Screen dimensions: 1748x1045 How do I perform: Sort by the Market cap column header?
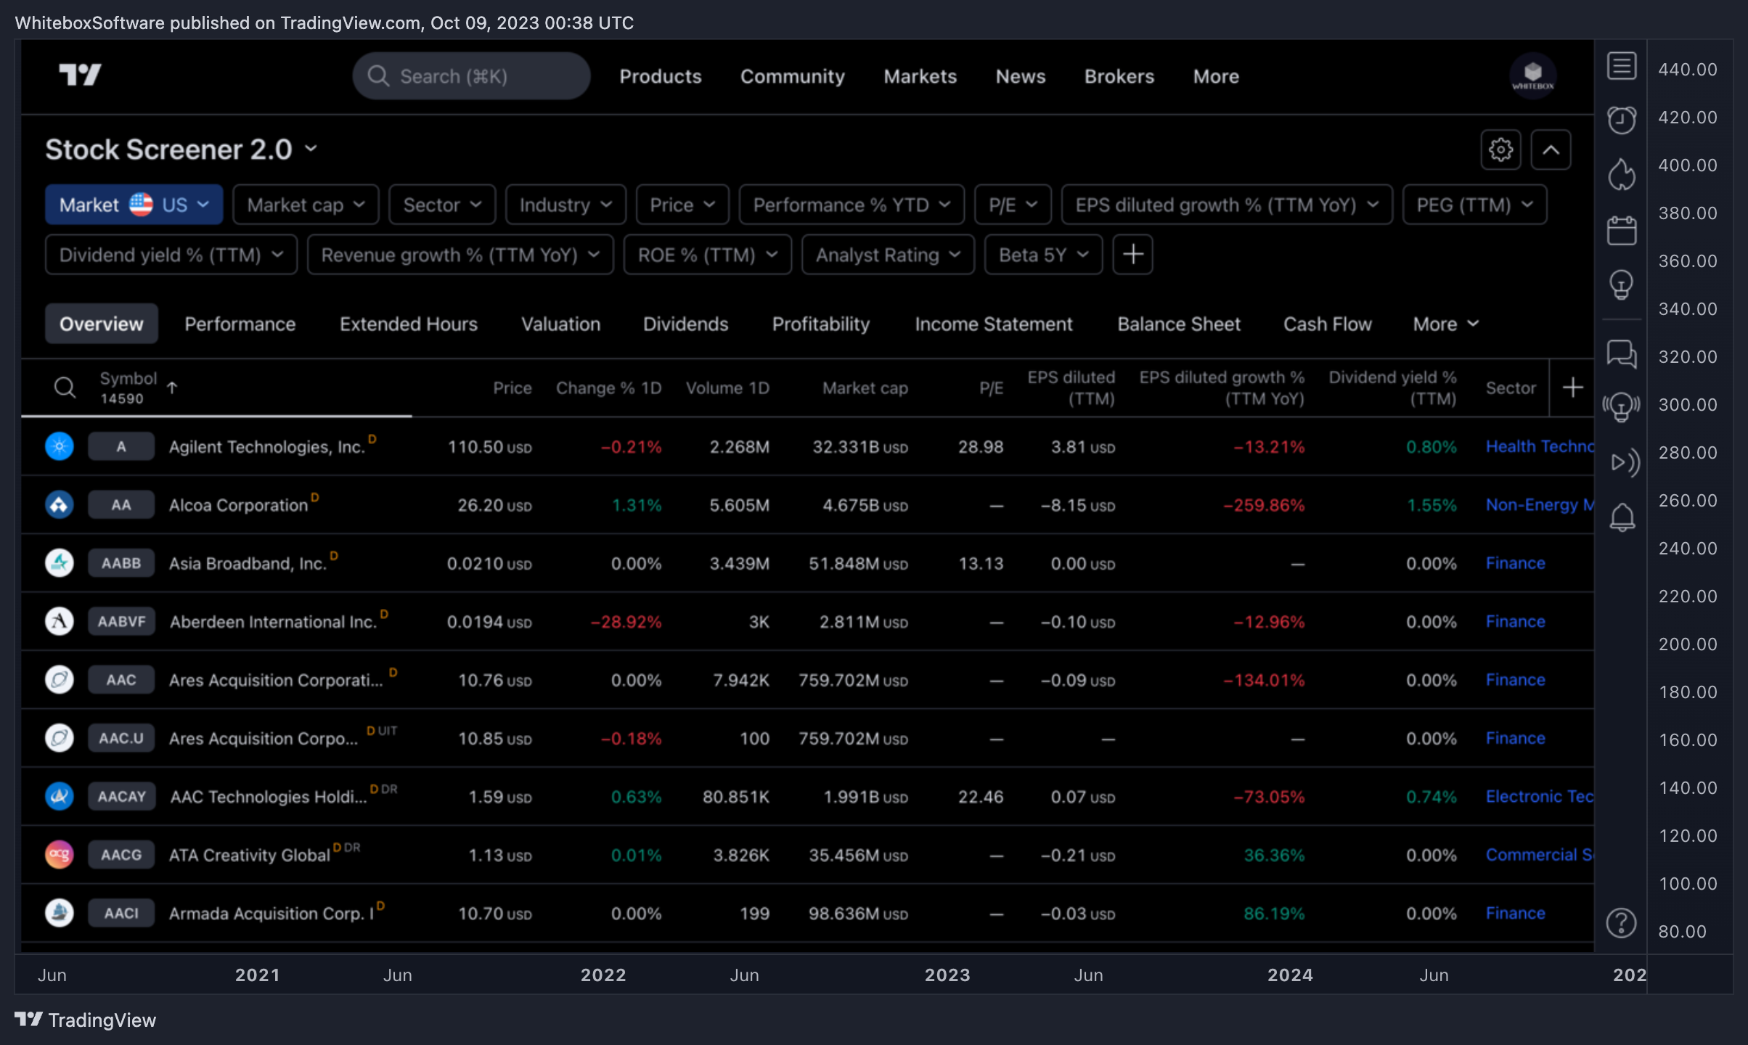(865, 388)
